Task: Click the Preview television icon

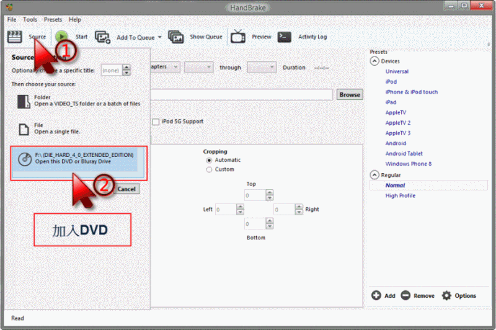Action: (x=238, y=37)
